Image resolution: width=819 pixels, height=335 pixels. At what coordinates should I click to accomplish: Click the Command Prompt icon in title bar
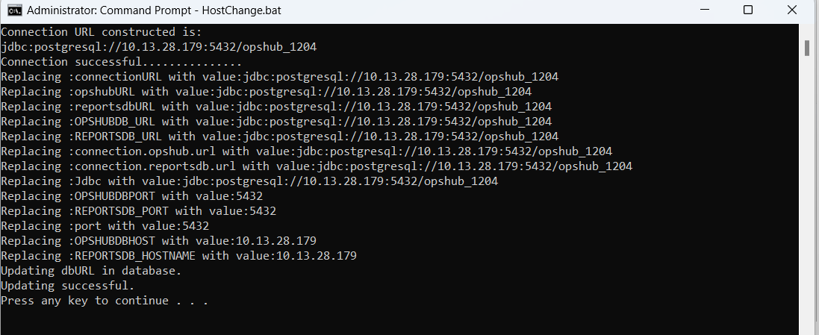(12, 10)
